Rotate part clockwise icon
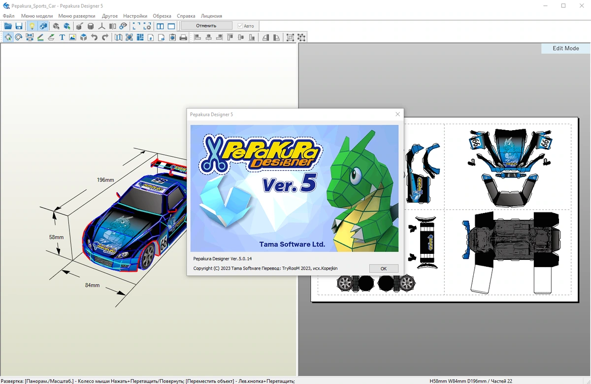591x384 pixels. 276,37
